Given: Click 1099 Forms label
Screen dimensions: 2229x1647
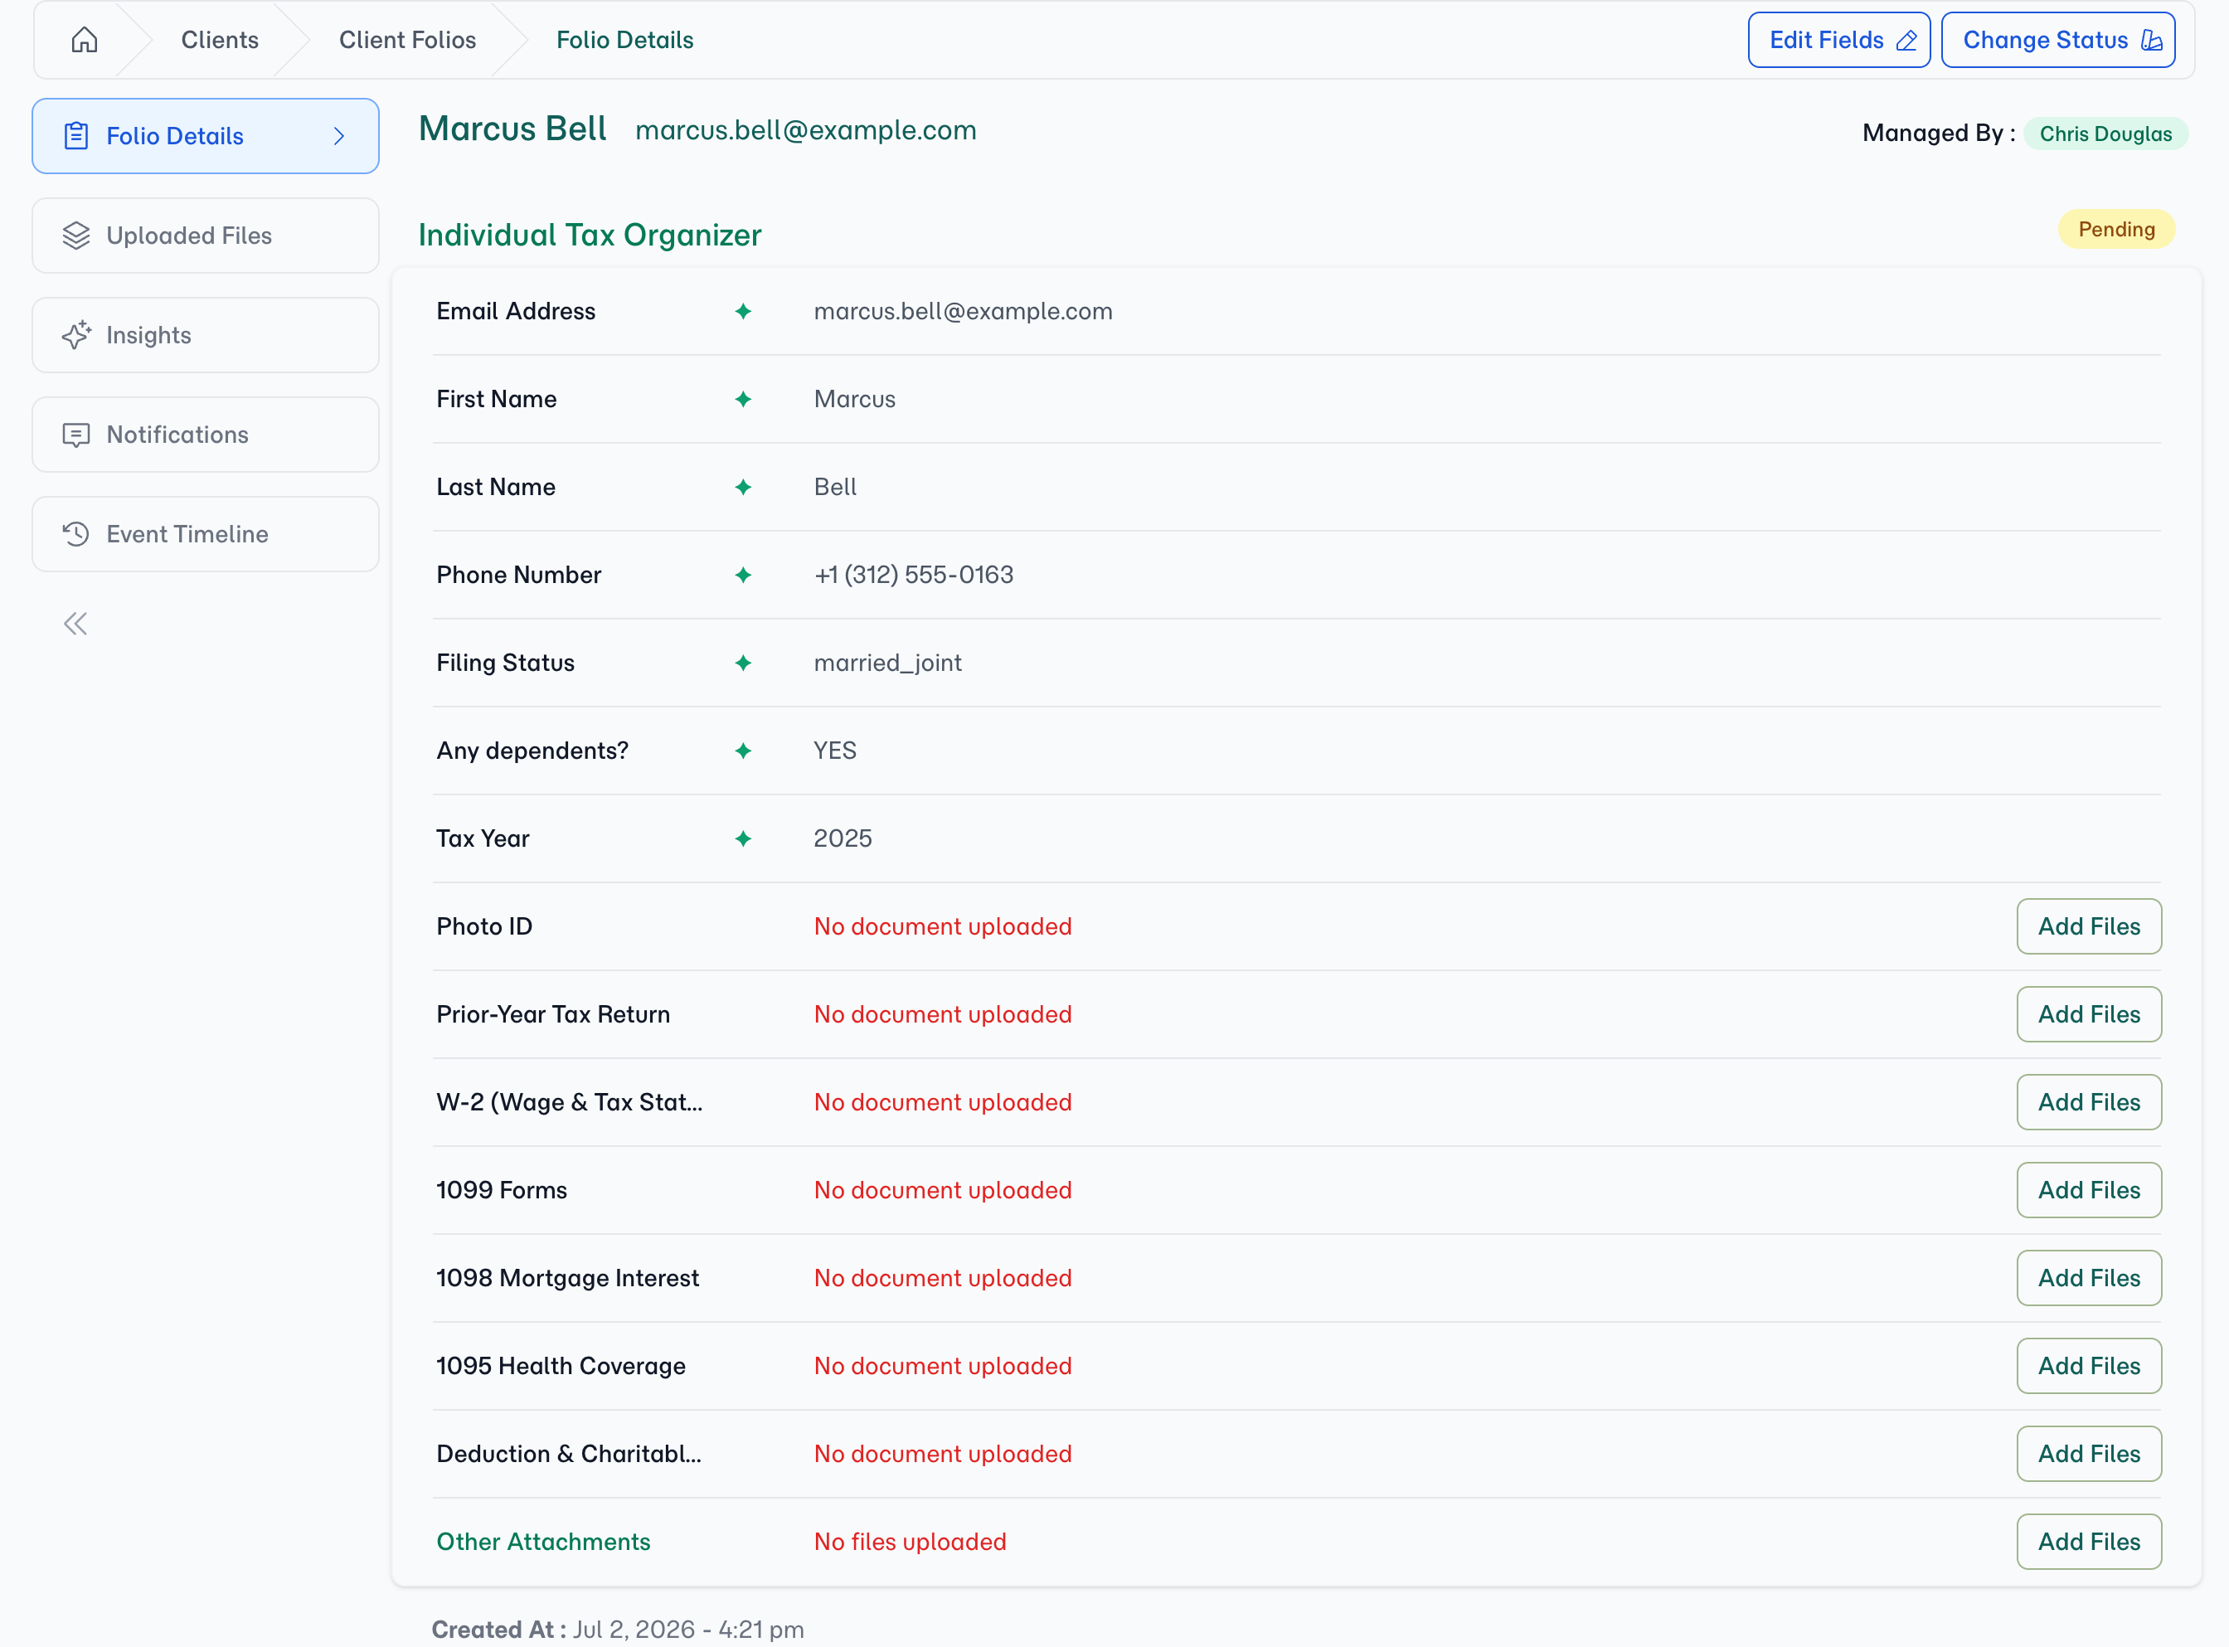Looking at the screenshot, I should coord(502,1189).
